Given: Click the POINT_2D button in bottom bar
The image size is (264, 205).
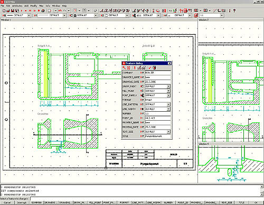Looking at the screenshot, I should pos(183,202).
